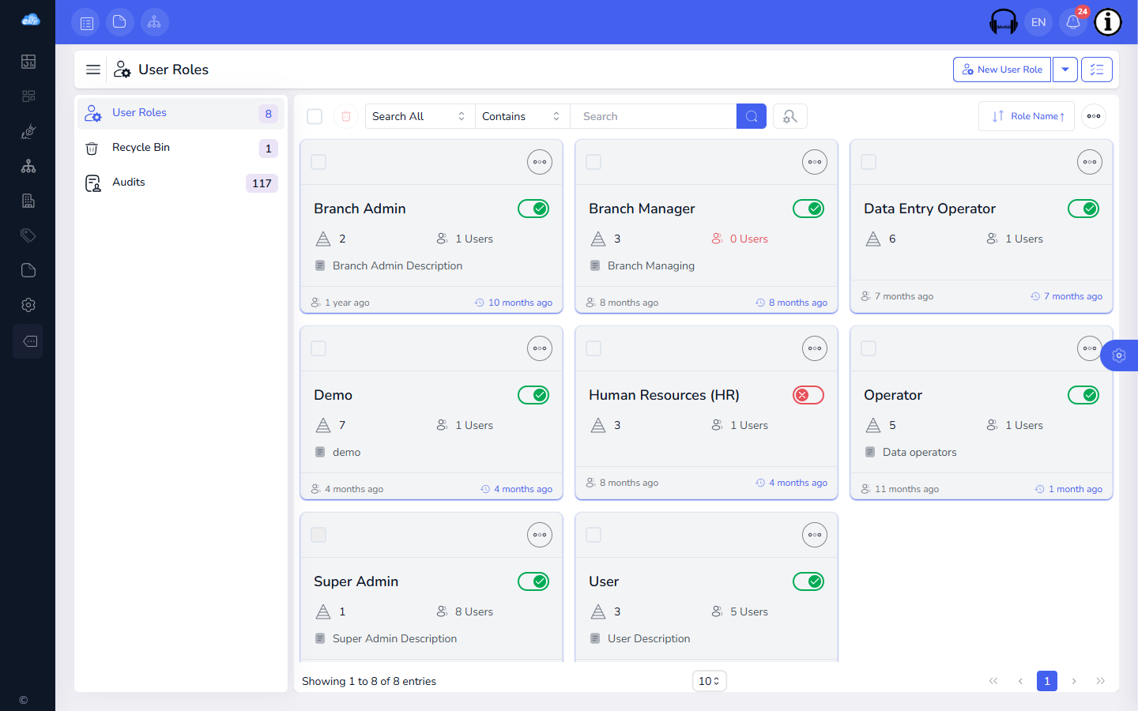Open the tags icon in left sidebar
1138x711 pixels.
point(28,235)
